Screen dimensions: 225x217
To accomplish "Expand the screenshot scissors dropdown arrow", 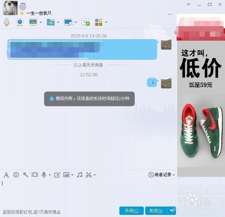I will 95,175.
